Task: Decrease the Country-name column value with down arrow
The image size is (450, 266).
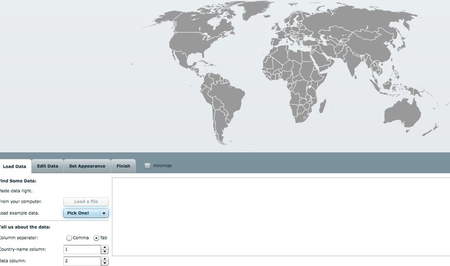Action: coord(105,252)
